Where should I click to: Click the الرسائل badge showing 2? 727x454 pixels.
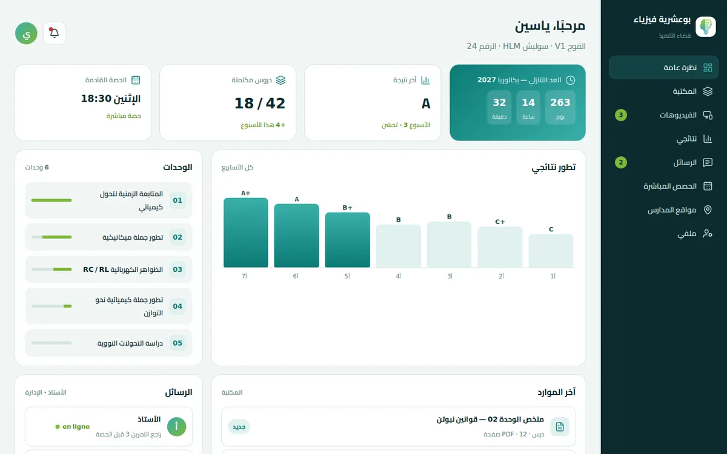tap(621, 162)
